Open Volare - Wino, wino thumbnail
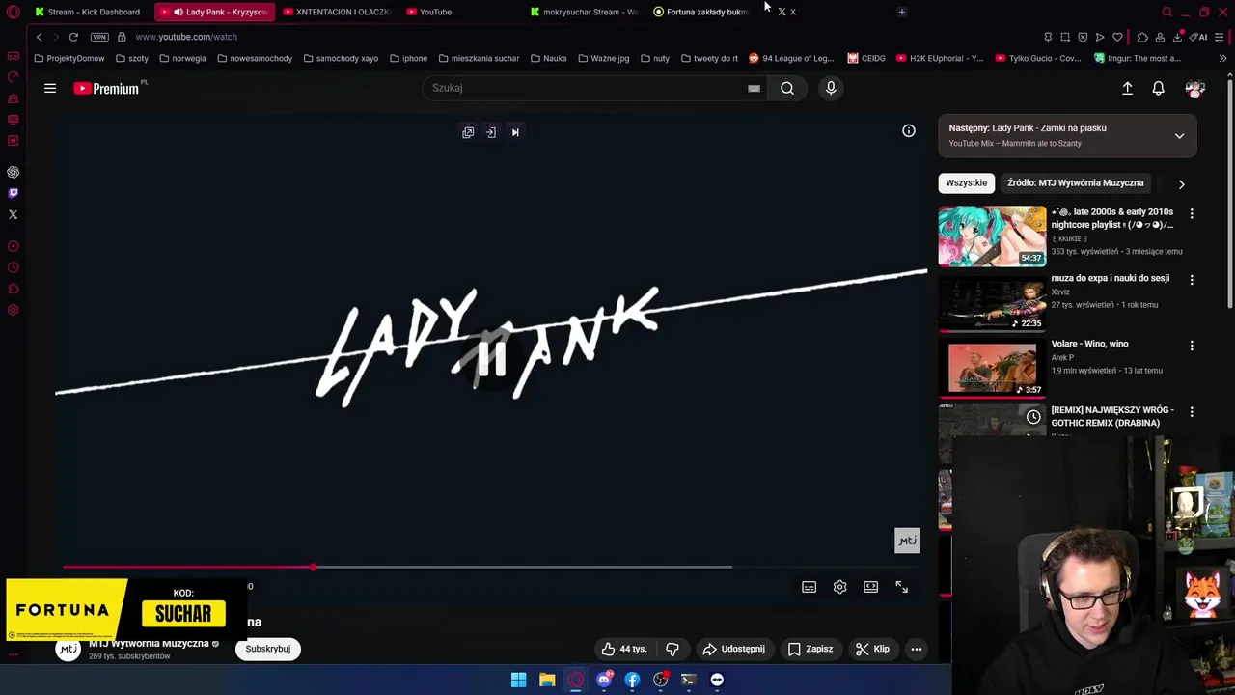1235x695 pixels. pos(992,368)
